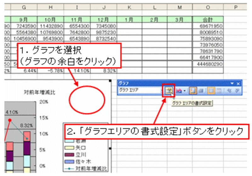Select column O header
This screenshot has height=176, width=252.
(x=208, y=7)
